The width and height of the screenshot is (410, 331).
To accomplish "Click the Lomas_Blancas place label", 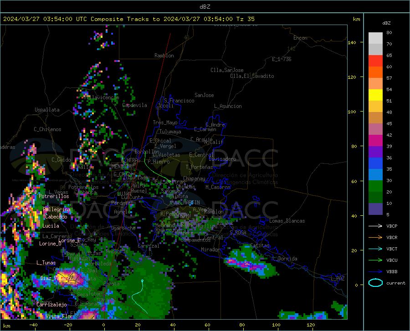I will pos(287,221).
